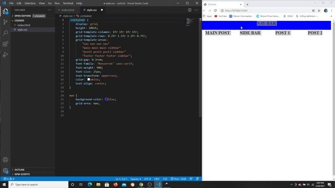Open Chrome profile avatar
Screen dimensions: 335x188
326,10
